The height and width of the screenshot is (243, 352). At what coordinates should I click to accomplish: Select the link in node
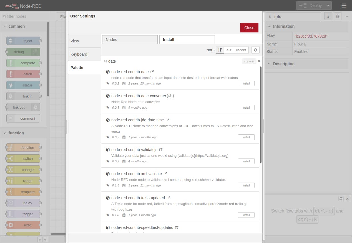[23, 96]
